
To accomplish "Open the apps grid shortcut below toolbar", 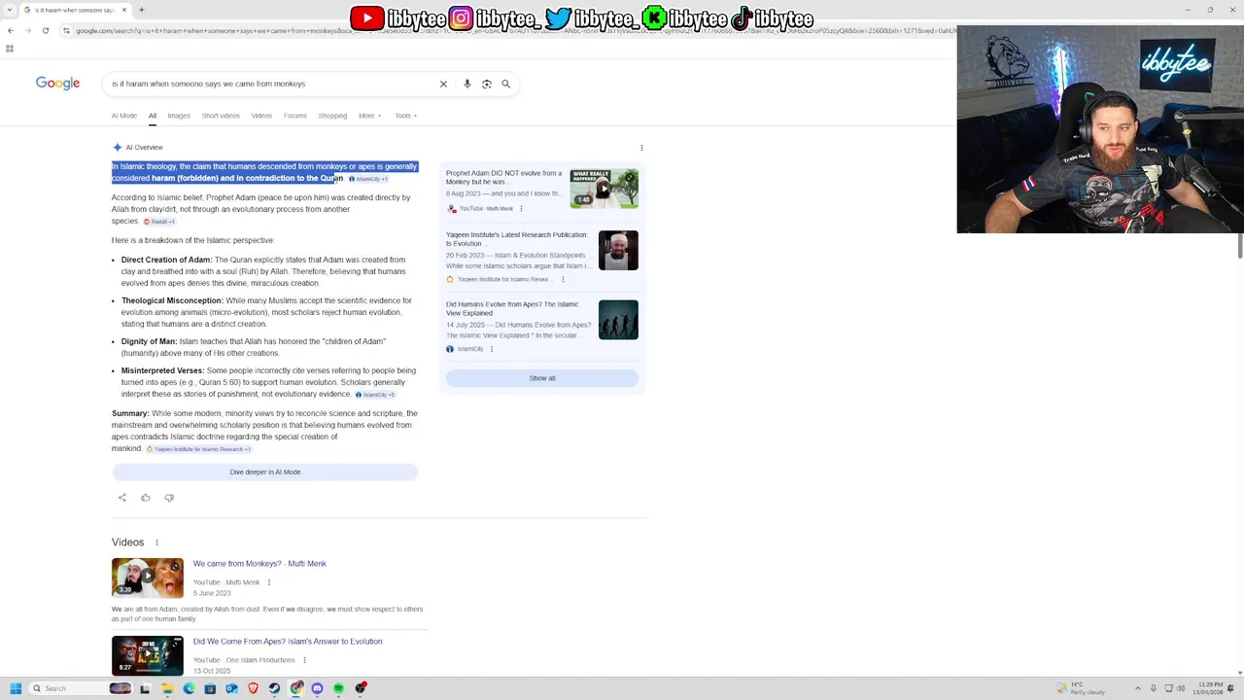I will pos(10,49).
